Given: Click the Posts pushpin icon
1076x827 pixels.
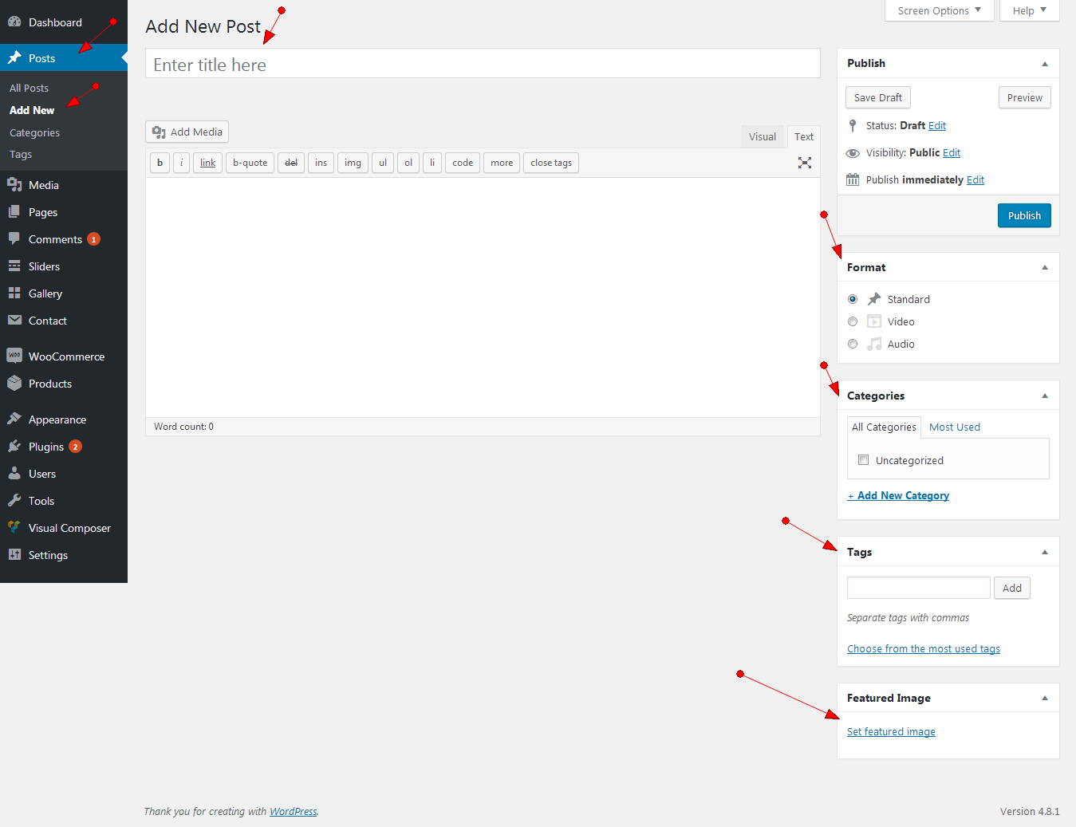Looking at the screenshot, I should pos(14,58).
